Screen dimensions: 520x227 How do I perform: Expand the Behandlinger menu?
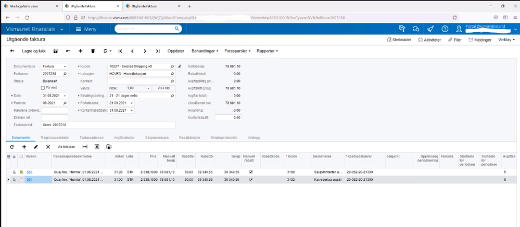click(205, 51)
